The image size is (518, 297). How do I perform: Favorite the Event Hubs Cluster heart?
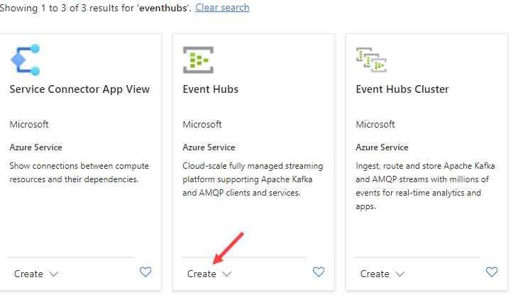(x=492, y=272)
